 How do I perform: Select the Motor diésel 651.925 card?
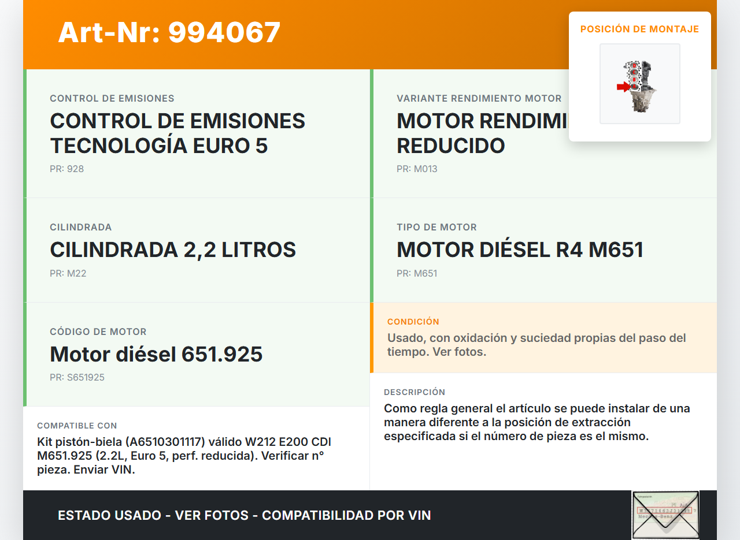click(197, 353)
